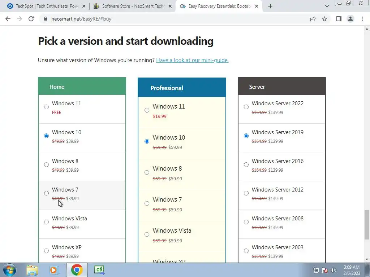Click the scrollbar down arrow
Viewport: 370px width, 277px height.
367,259
